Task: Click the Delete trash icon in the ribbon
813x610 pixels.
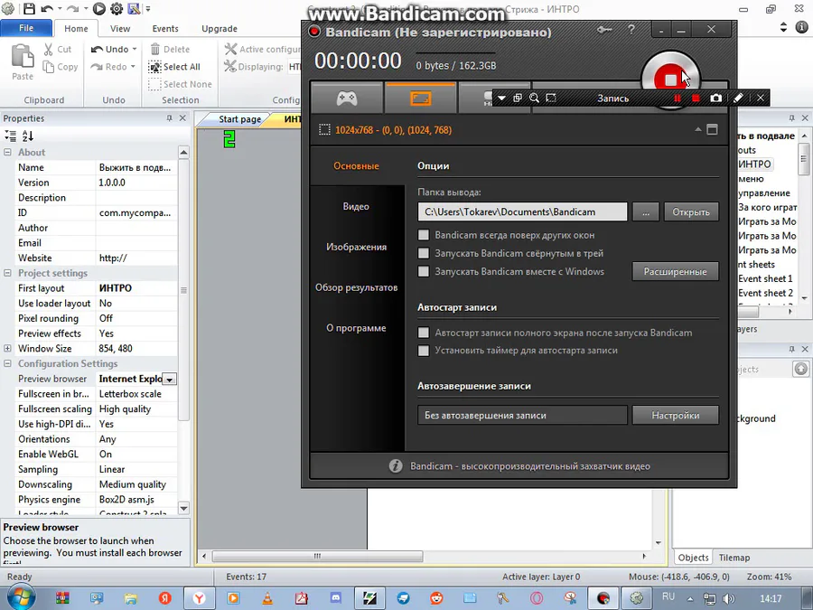Action: (155, 50)
